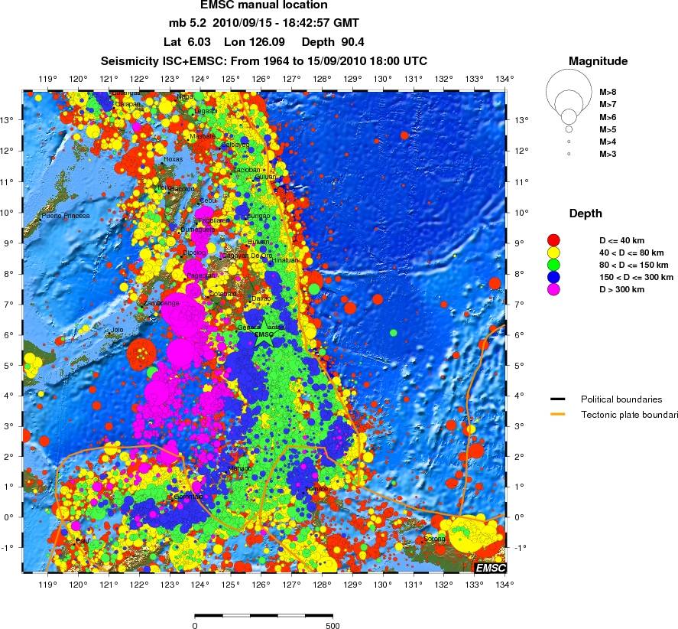
Task: Click the 'Depth' legend heading
Action: click(586, 213)
